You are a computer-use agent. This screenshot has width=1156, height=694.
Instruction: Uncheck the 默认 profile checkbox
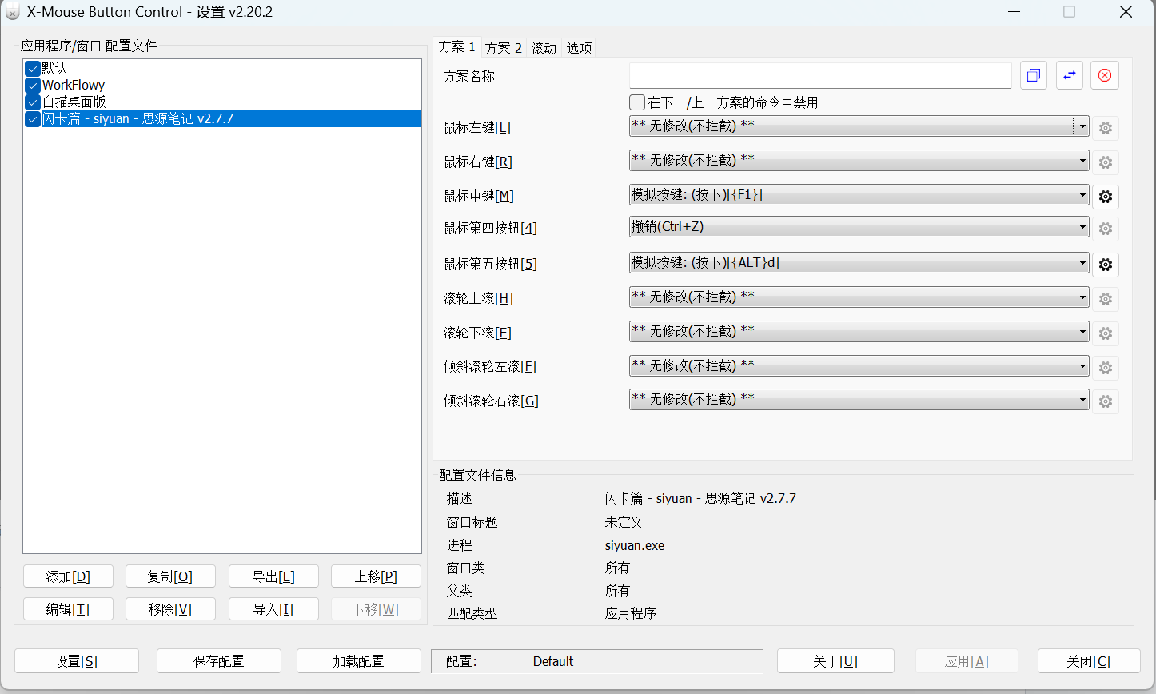click(33, 69)
